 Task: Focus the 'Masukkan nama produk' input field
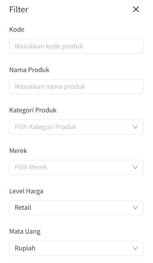(x=76, y=86)
